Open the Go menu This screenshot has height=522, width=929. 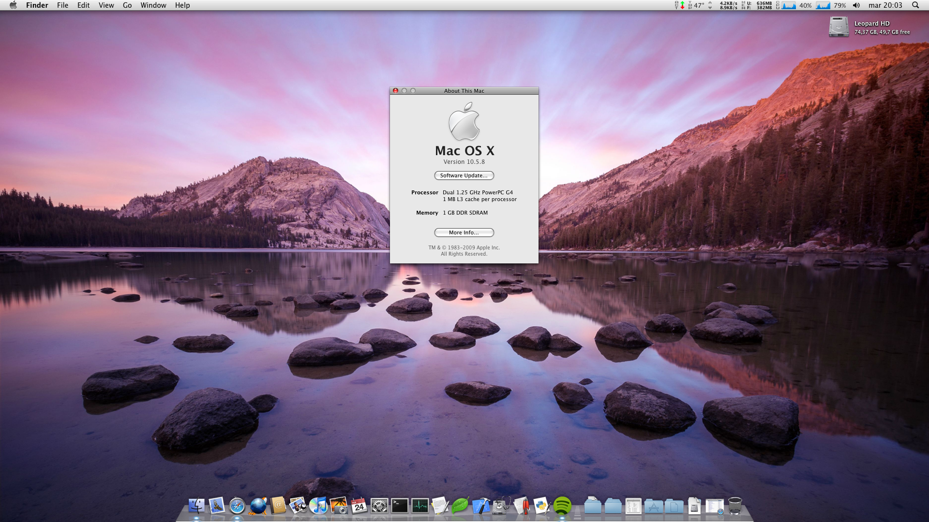[x=127, y=5]
